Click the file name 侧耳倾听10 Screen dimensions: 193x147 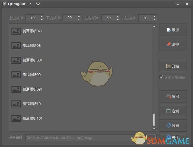(32, 104)
